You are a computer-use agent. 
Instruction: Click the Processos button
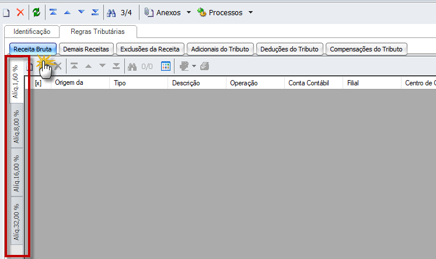coord(220,12)
